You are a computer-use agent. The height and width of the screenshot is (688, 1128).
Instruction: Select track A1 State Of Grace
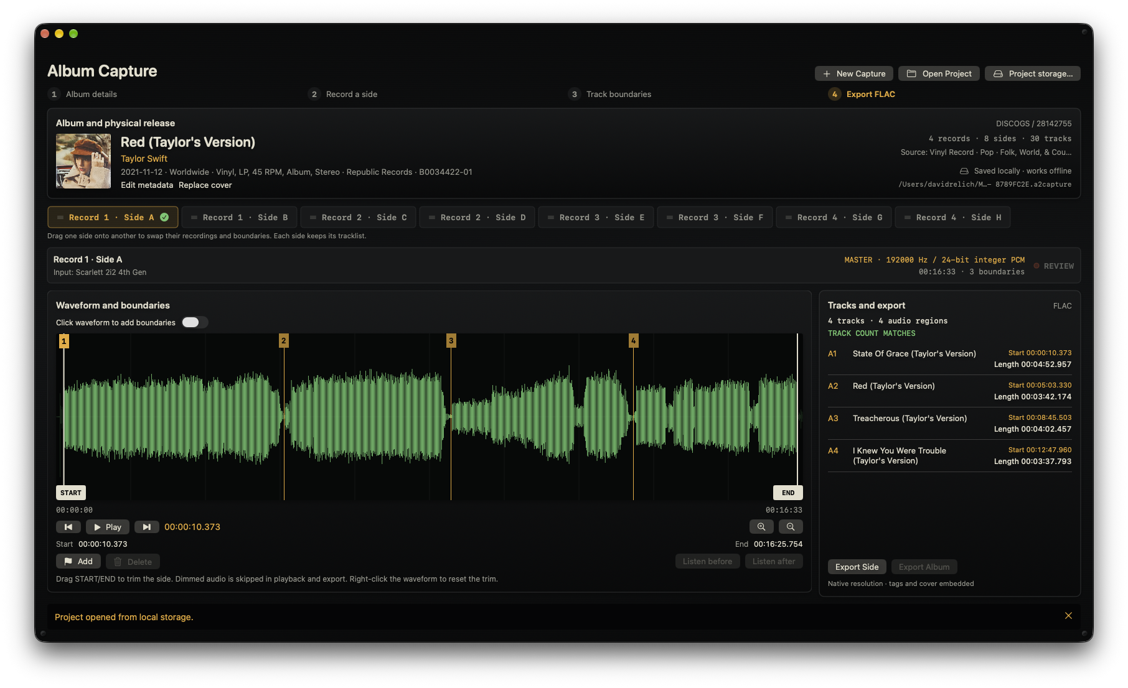click(950, 358)
